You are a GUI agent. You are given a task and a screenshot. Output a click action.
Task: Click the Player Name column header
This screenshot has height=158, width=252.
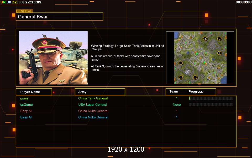coord(34,92)
